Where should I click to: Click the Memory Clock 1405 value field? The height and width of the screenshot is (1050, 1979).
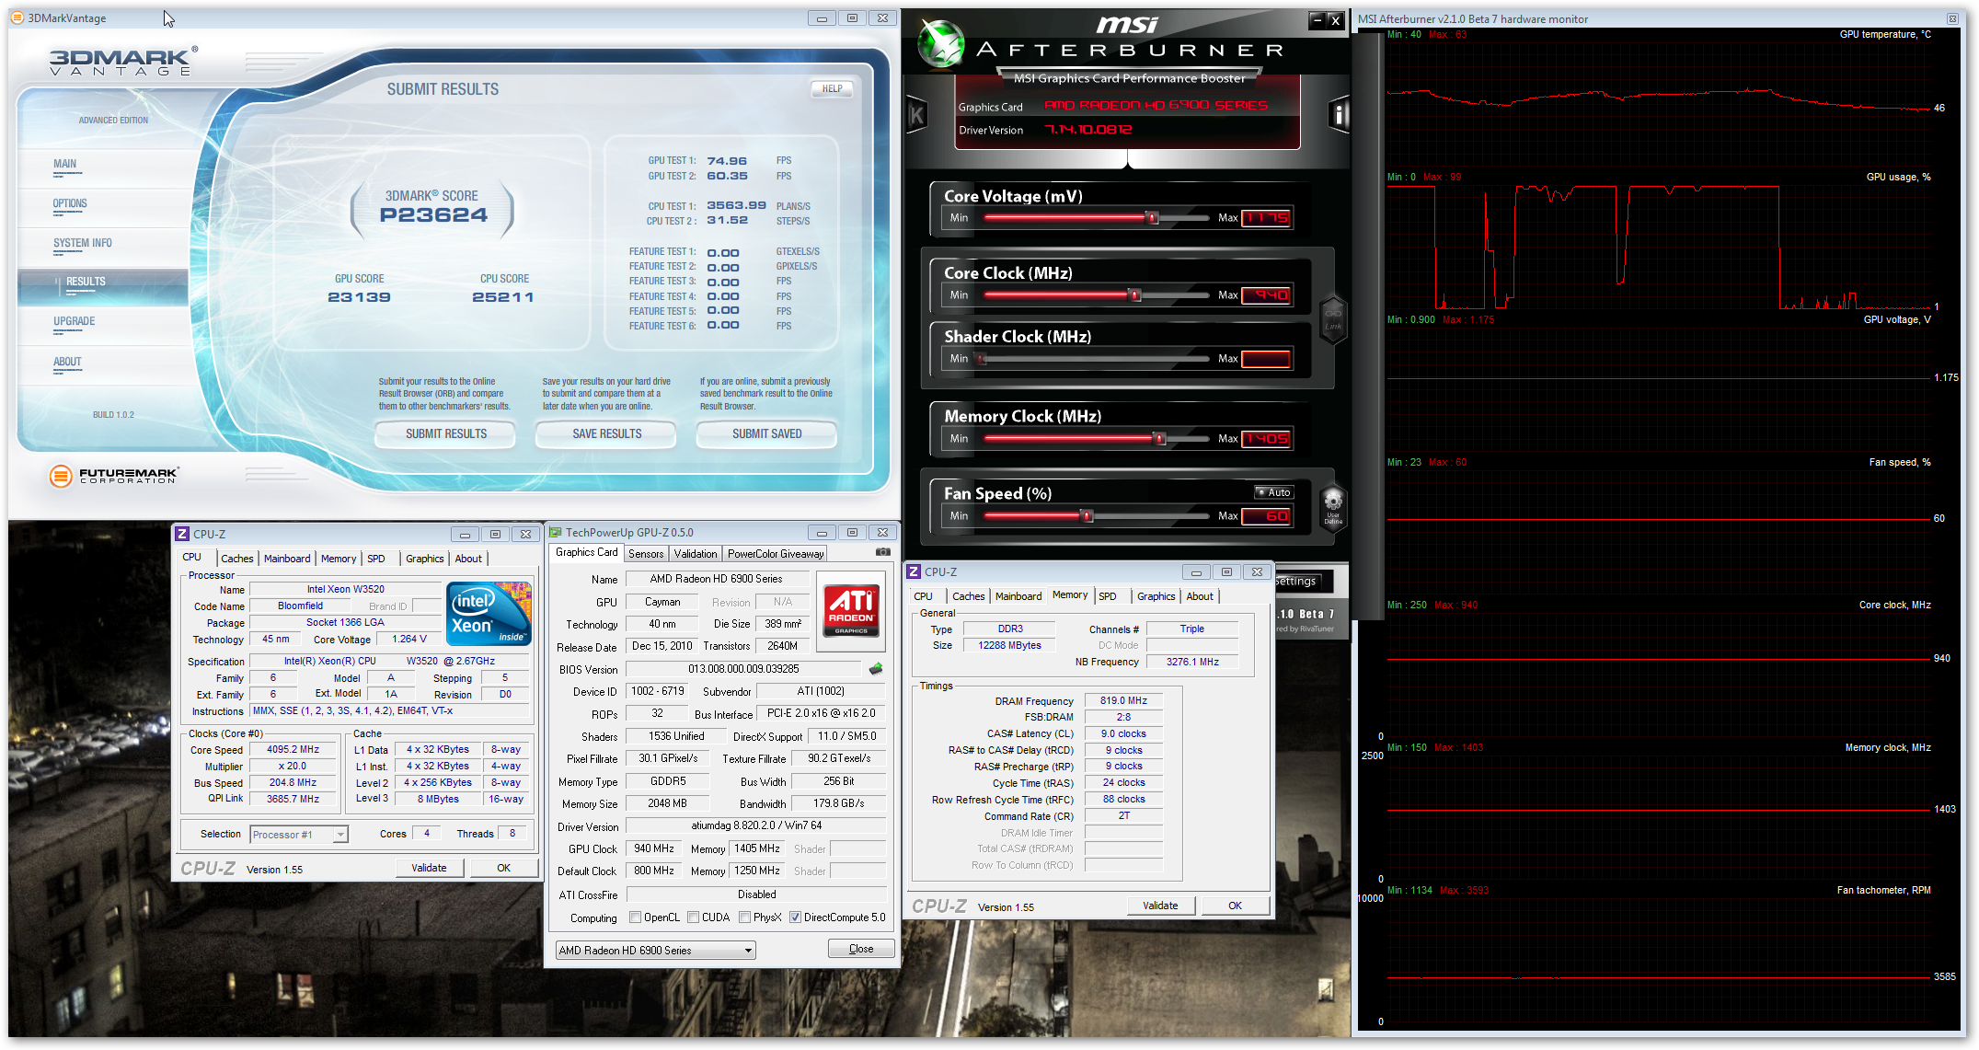click(x=1266, y=439)
